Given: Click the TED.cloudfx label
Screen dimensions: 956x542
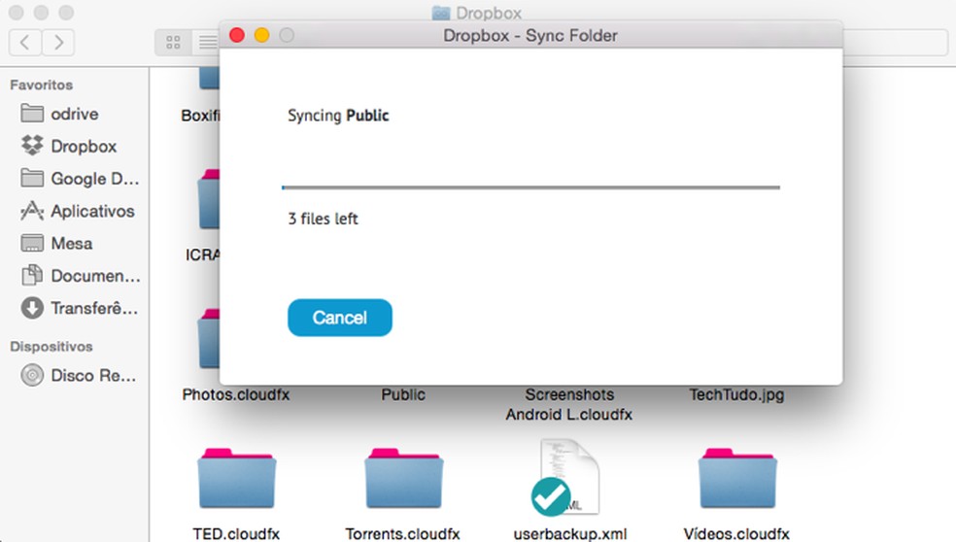Looking at the screenshot, I should [236, 534].
